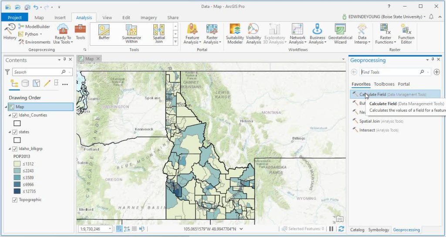Viewport: 446px width, 237px height.
Task: Open geoprocessing Environments settings
Action: [x=34, y=42]
